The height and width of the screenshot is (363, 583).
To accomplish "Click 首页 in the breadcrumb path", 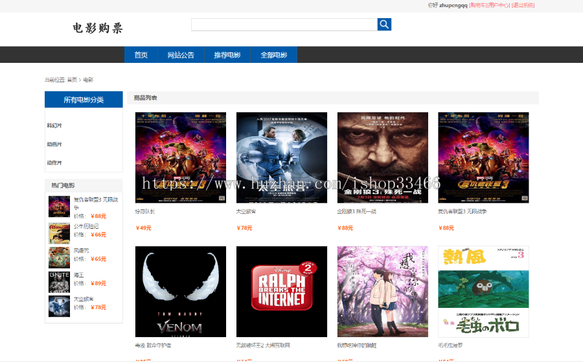I will point(72,80).
